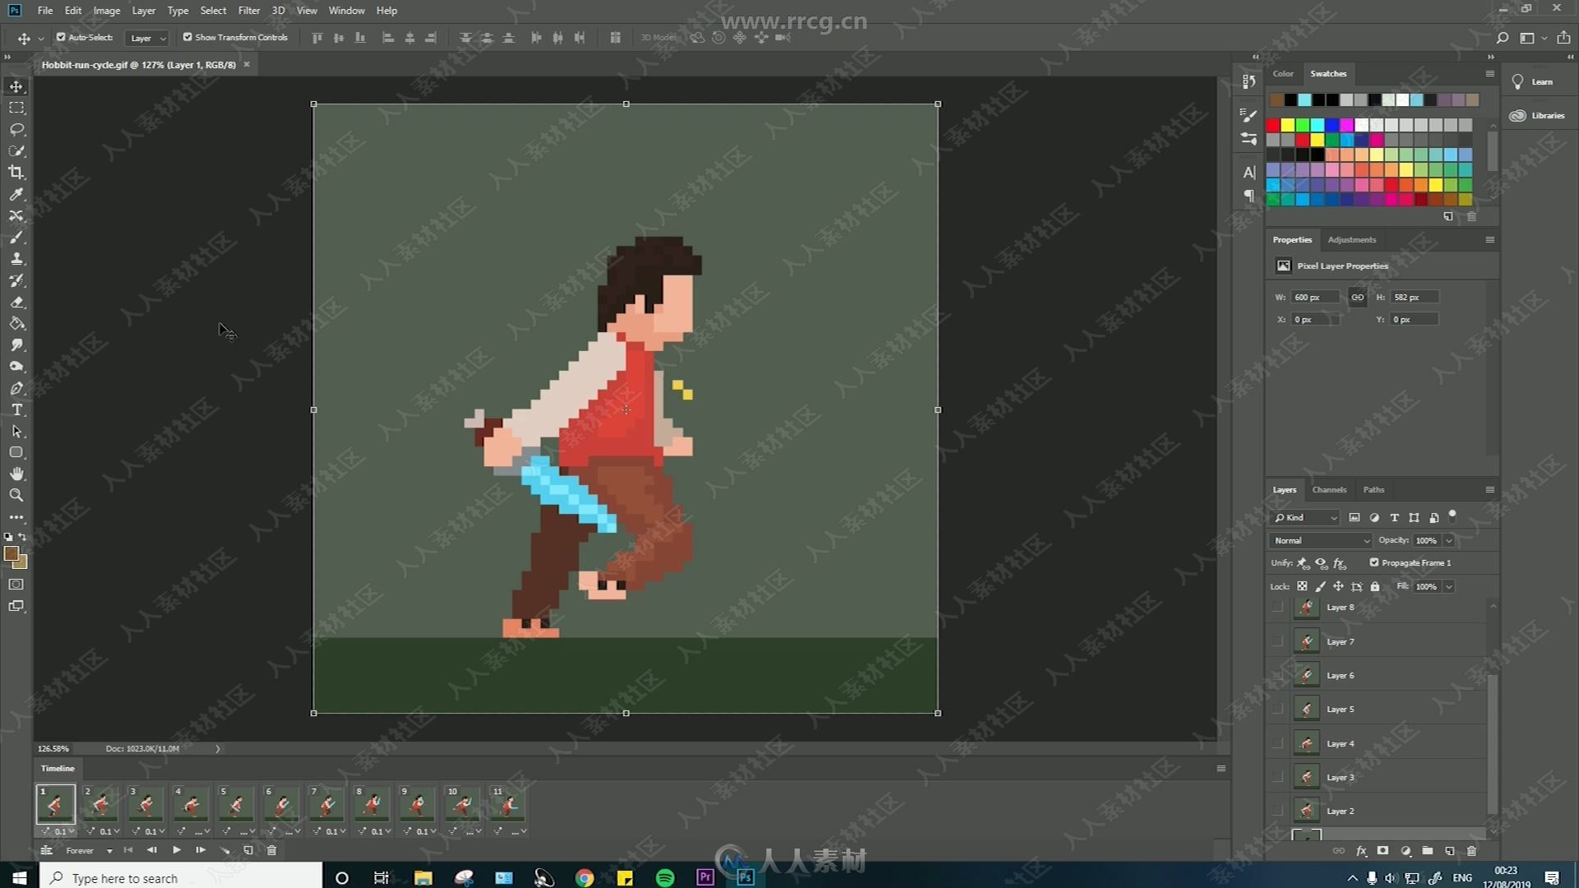Open the Layers panel menu
The width and height of the screenshot is (1579, 888).
[x=1489, y=489]
